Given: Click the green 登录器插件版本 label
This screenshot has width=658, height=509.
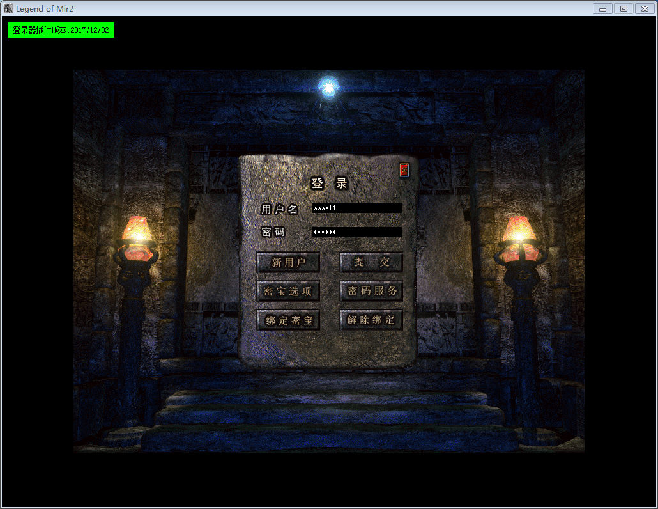Looking at the screenshot, I should [61, 30].
